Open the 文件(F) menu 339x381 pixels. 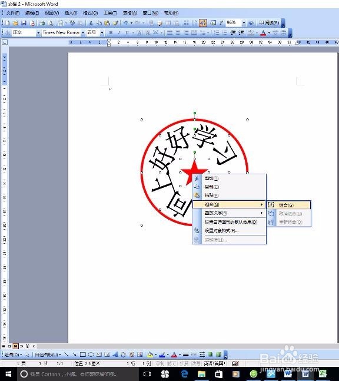pyautogui.click(x=12, y=13)
